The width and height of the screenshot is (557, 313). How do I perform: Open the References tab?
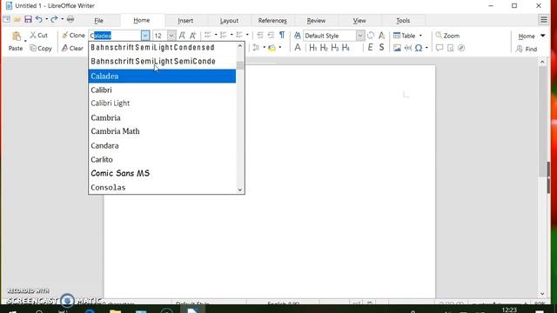click(x=272, y=21)
